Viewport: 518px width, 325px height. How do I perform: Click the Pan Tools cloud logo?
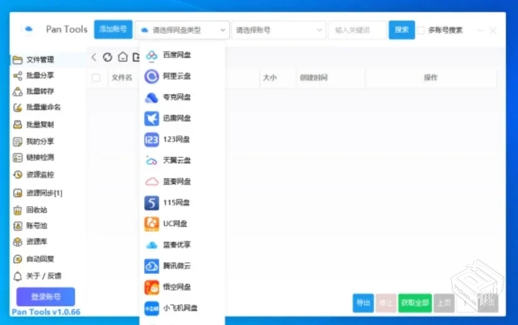(29, 29)
